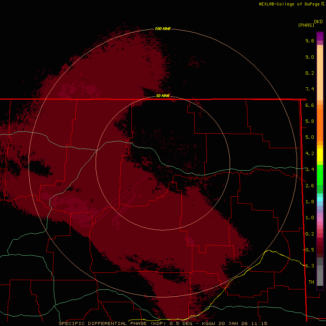The width and height of the screenshot is (326, 326).
Task: Click the -0.5 legend value
Action: tap(309, 250)
